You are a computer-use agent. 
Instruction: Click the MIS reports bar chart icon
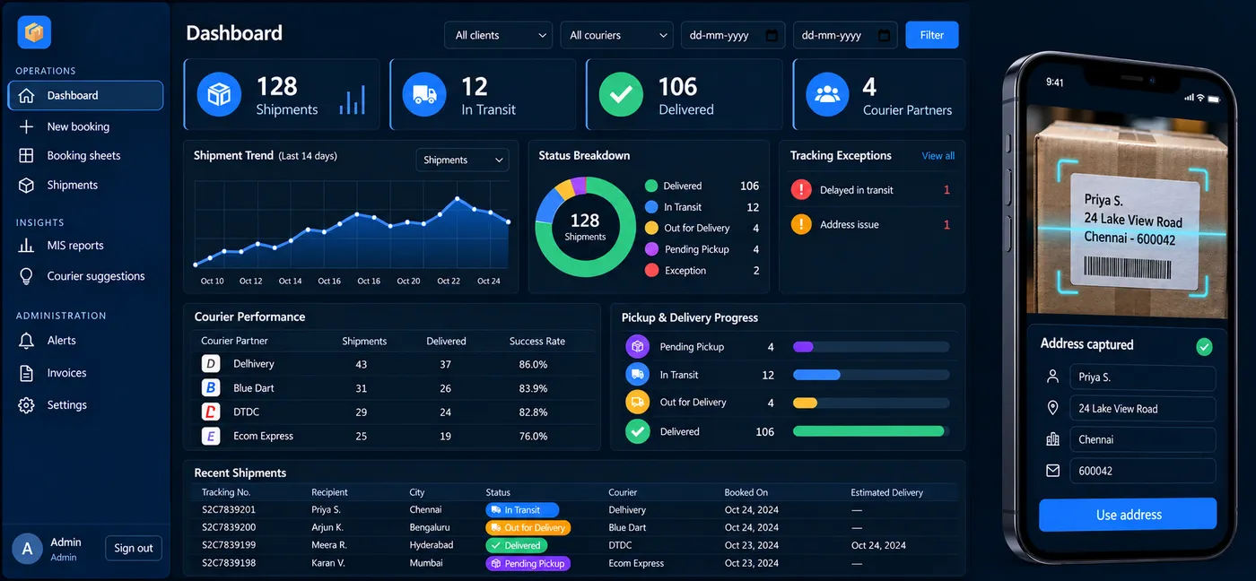tap(26, 246)
